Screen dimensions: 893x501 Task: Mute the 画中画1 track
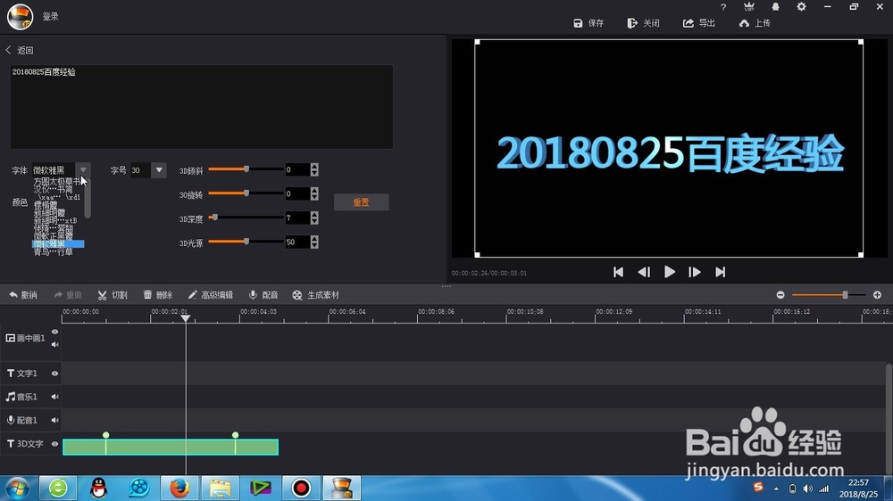click(x=54, y=345)
